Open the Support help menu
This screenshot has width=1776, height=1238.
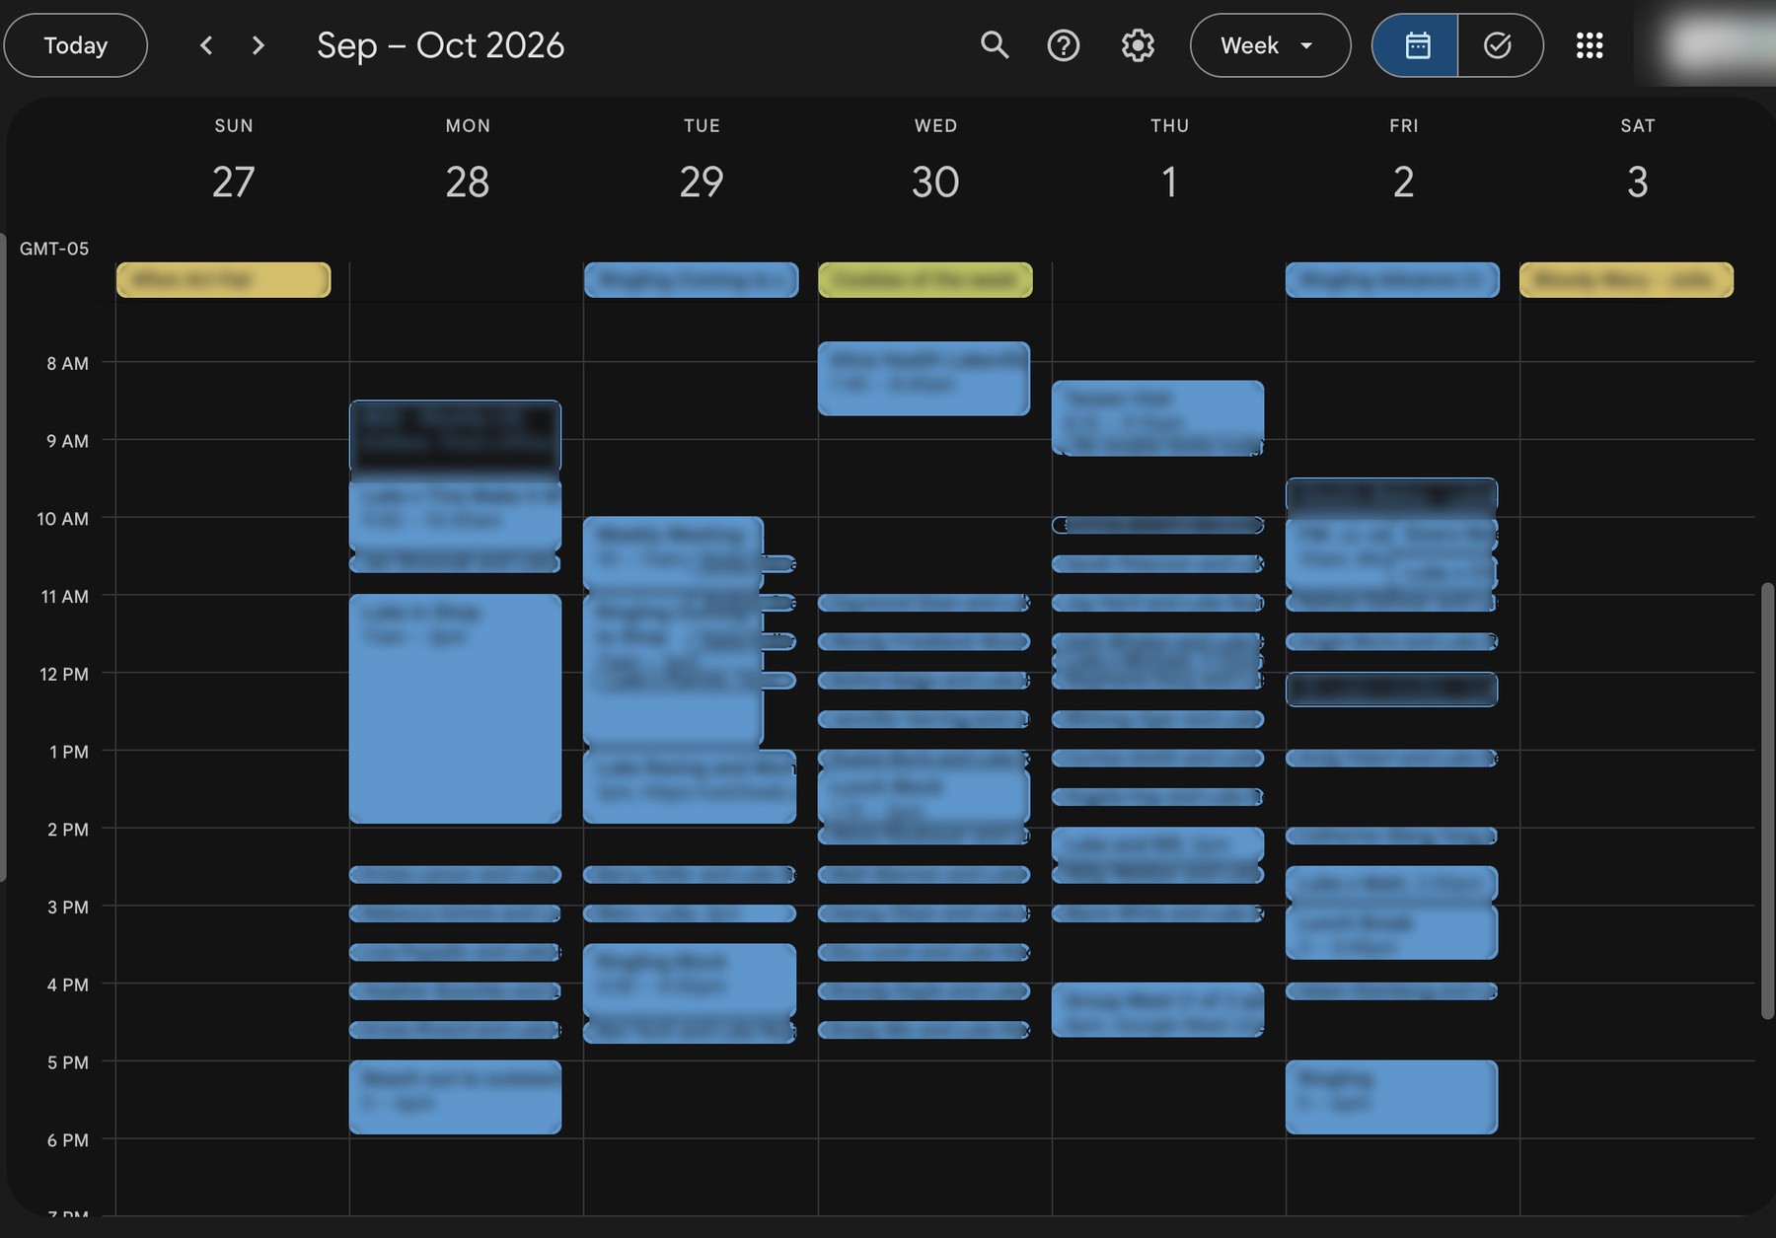tap(1064, 45)
